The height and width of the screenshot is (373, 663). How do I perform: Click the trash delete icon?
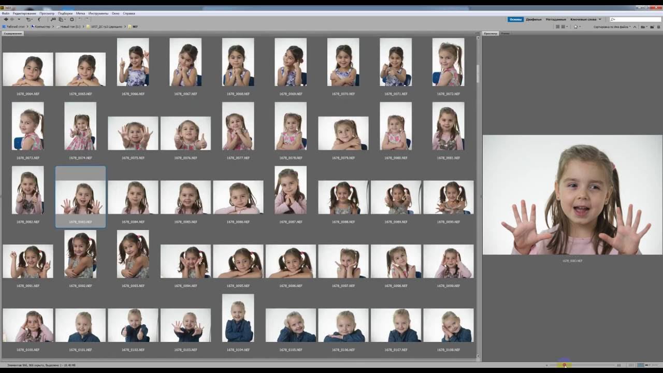tap(657, 26)
